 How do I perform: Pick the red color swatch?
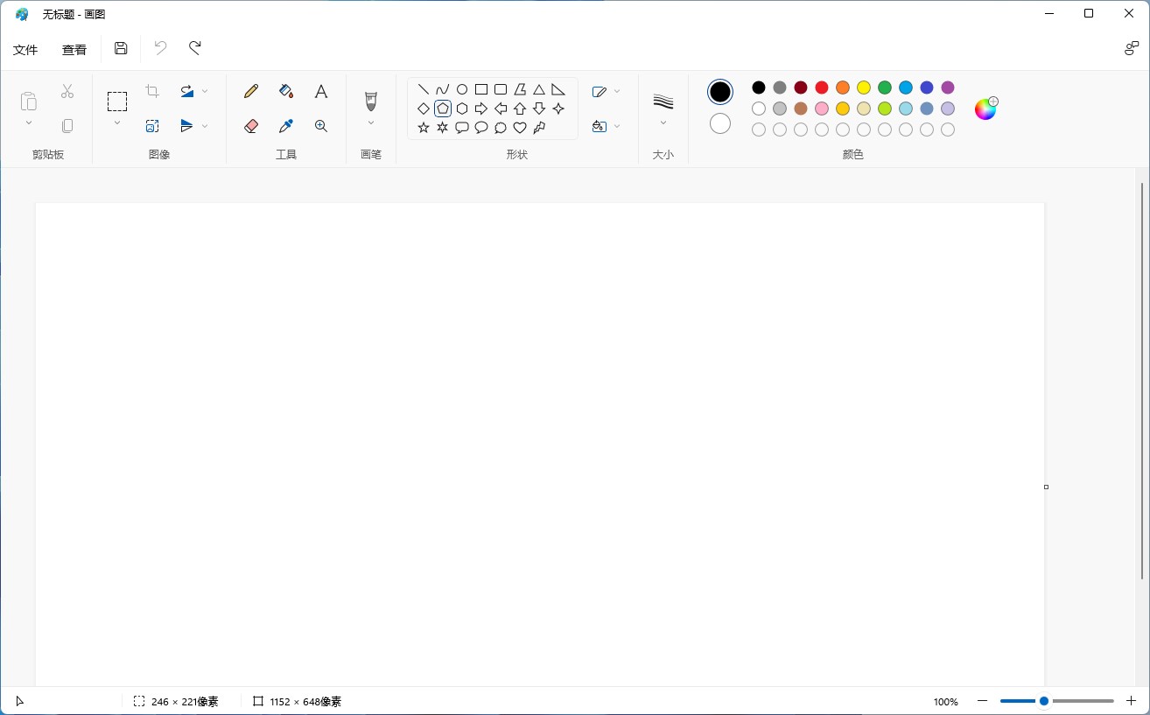(822, 88)
